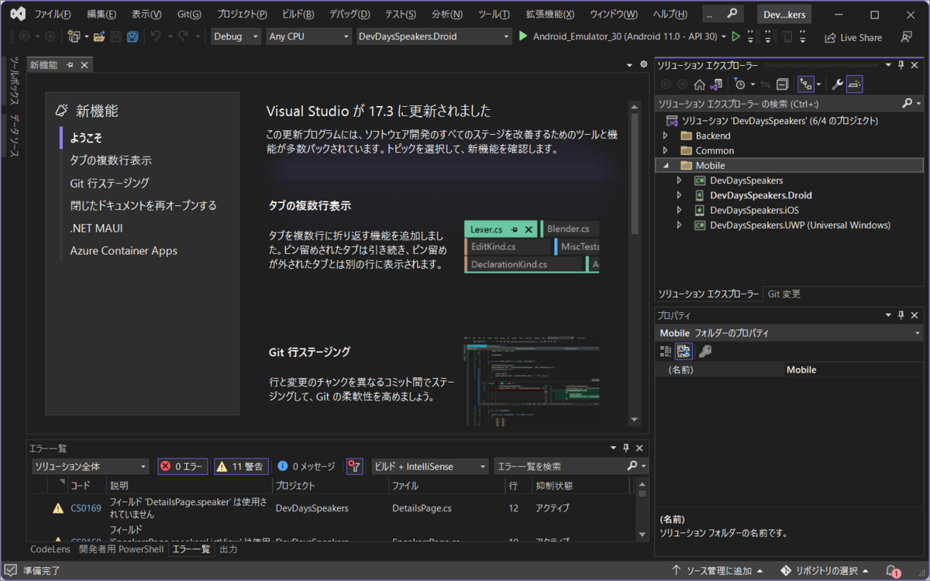Open the Any CPU platform dropdown

tap(308, 36)
